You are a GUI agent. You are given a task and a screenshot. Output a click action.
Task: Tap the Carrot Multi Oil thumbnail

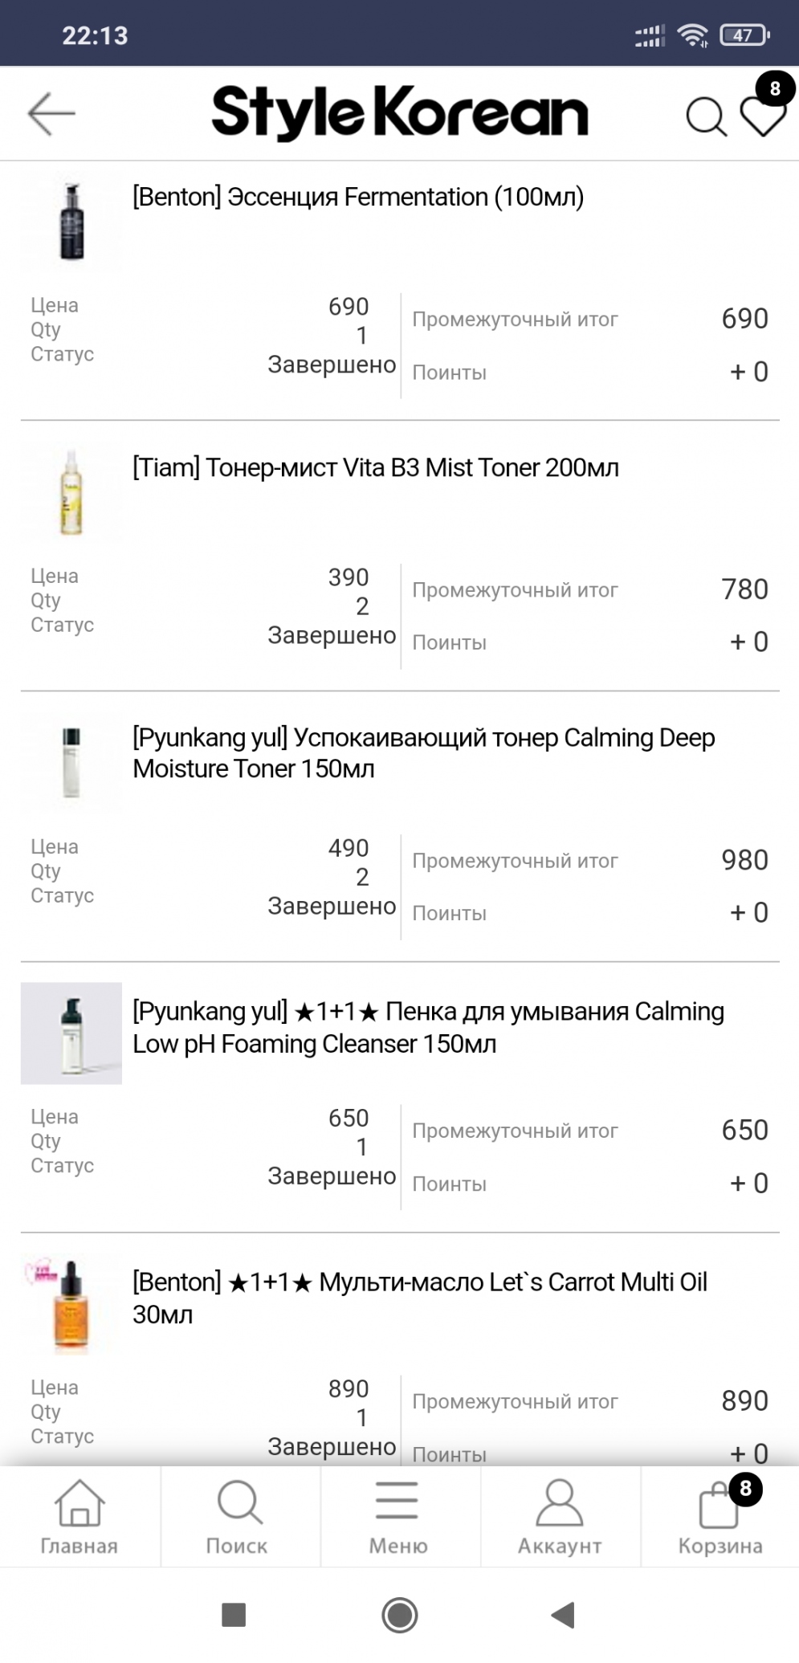71,1304
